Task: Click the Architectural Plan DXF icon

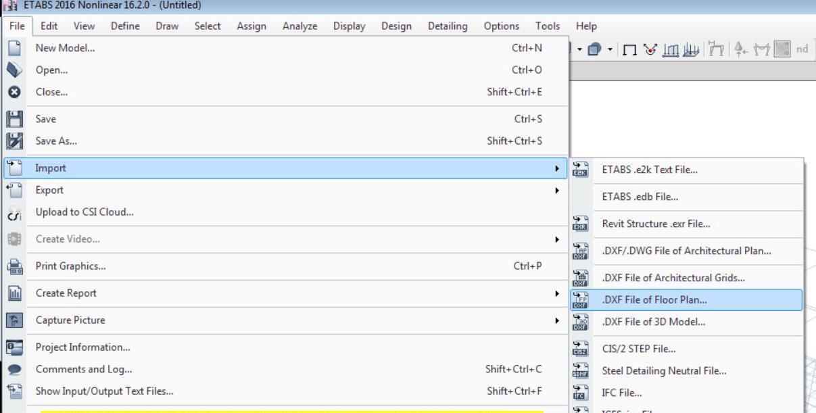Action: 579,251
